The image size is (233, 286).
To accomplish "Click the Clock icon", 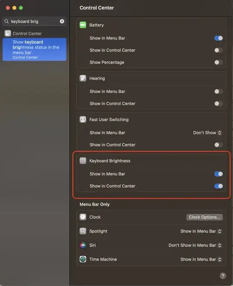I will pos(83,217).
